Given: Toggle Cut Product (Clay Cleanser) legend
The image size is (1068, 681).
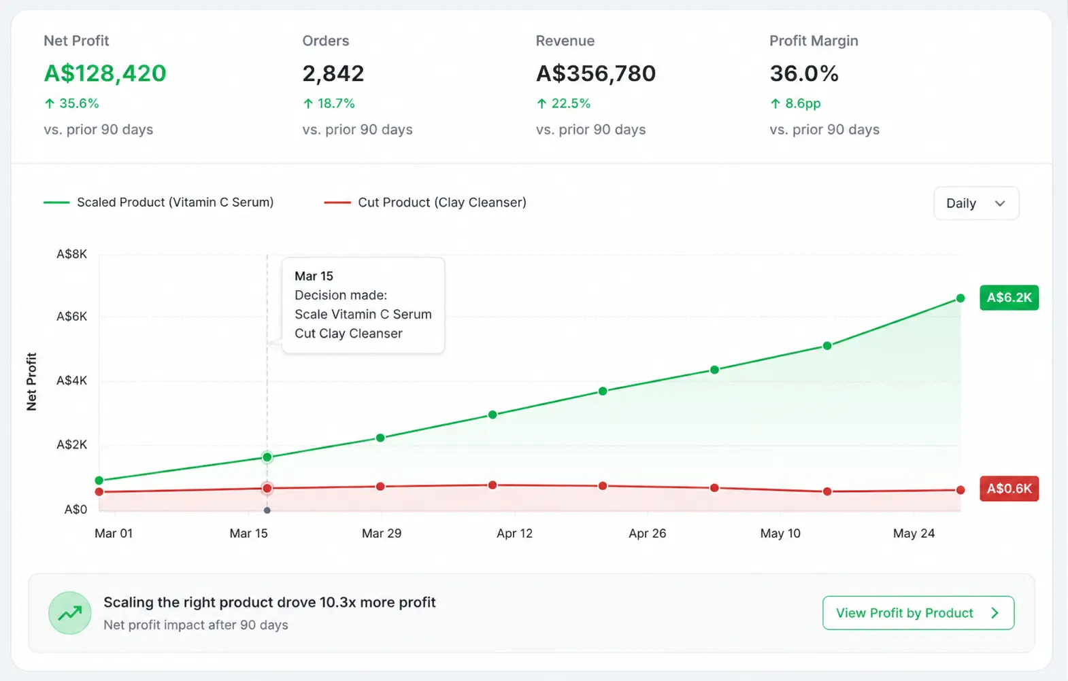Looking at the screenshot, I should point(425,203).
